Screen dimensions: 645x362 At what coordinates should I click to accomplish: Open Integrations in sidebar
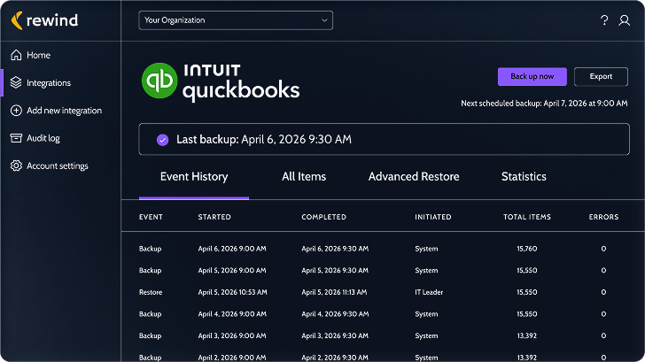49,83
